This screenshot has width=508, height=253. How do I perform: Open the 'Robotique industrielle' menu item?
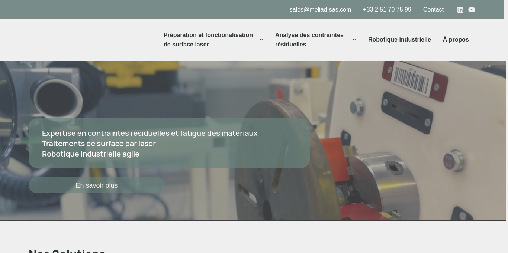[x=399, y=40]
